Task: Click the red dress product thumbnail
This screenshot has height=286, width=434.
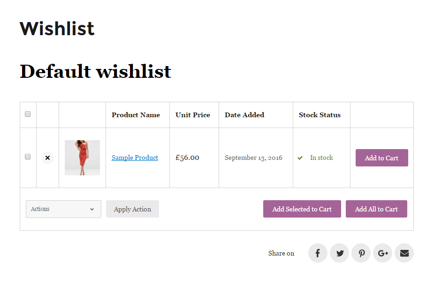Action: (82, 158)
